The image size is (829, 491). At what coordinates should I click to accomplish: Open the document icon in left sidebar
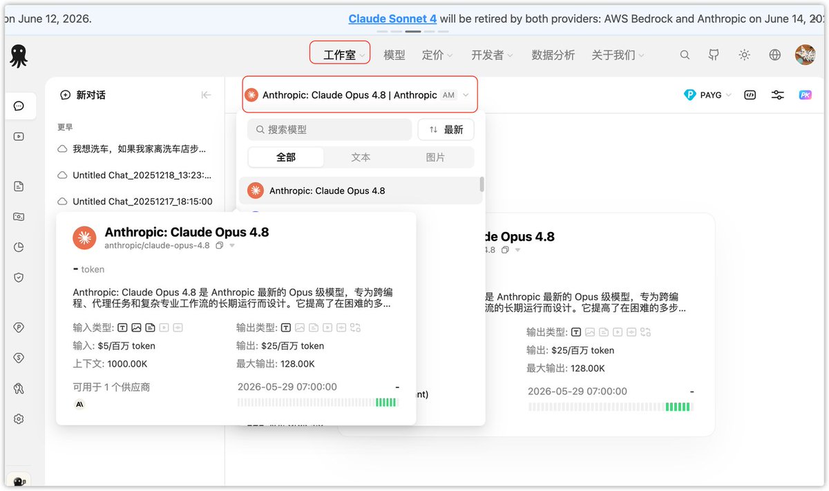pyautogui.click(x=19, y=186)
